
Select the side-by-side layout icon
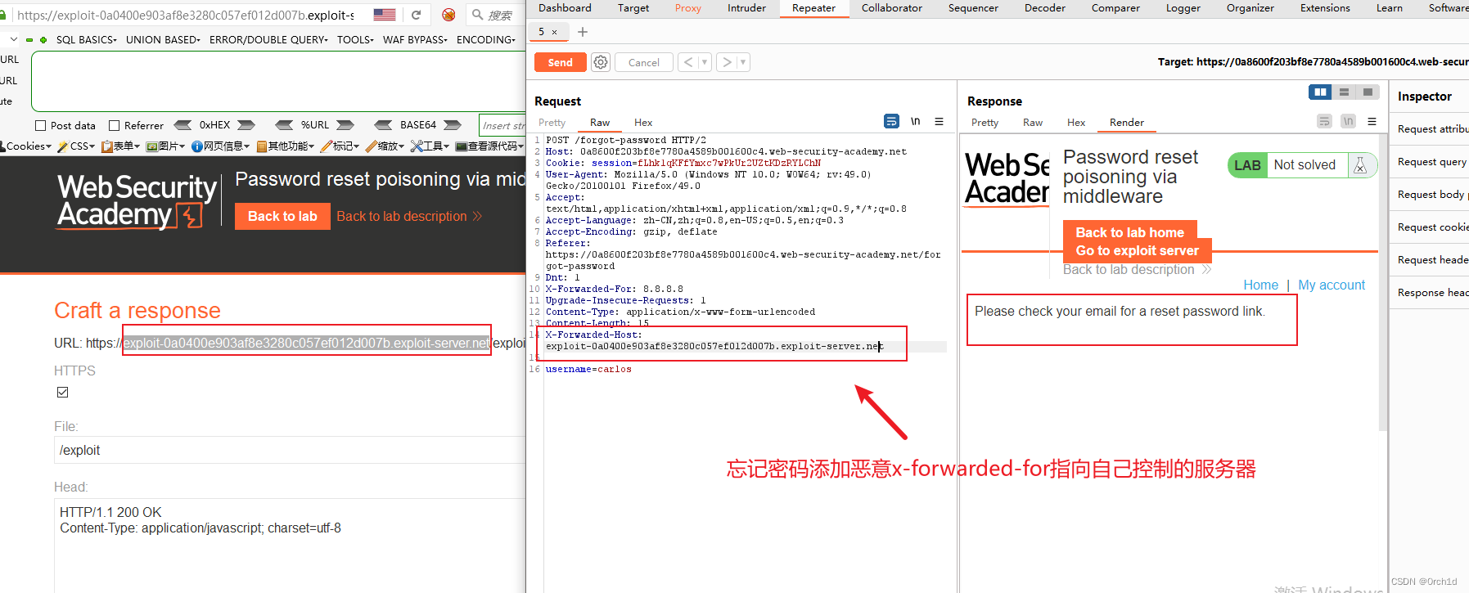pyautogui.click(x=1320, y=92)
